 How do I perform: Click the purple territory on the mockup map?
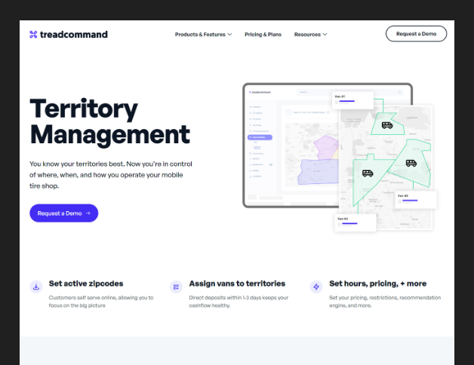pyautogui.click(x=319, y=172)
